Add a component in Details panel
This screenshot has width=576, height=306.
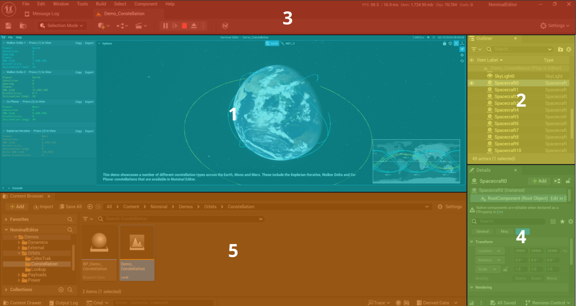[x=539, y=181]
